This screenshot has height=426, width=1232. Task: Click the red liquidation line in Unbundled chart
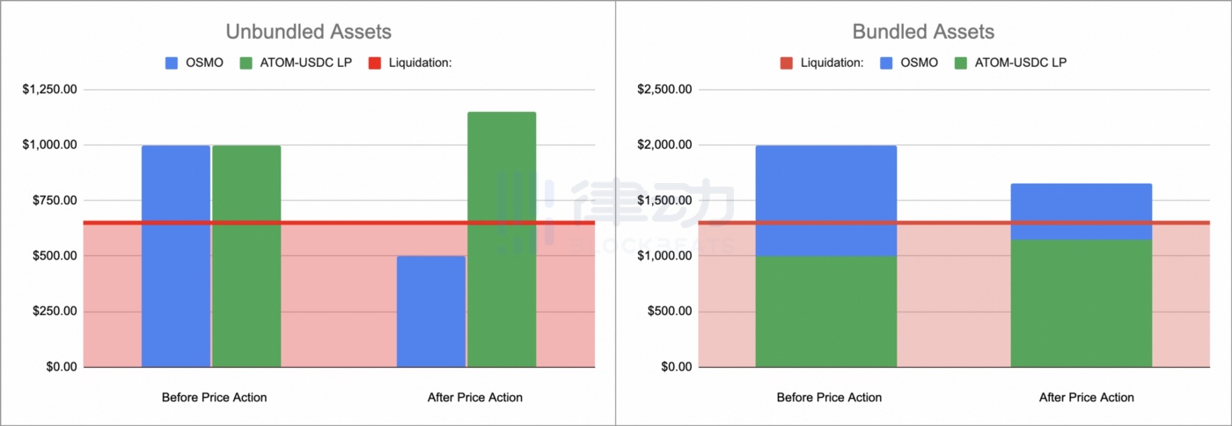point(339,223)
